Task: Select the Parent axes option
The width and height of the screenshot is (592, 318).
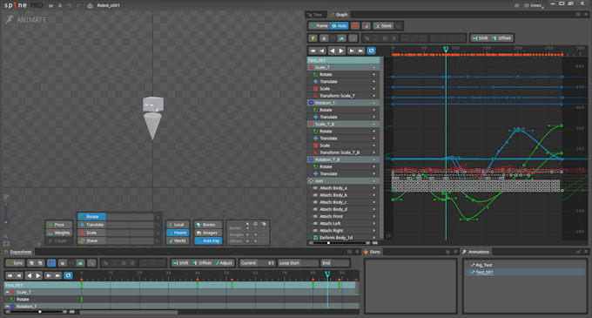Action: click(178, 233)
